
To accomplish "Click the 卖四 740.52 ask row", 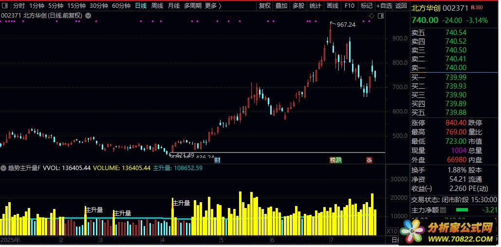I will coord(454,41).
